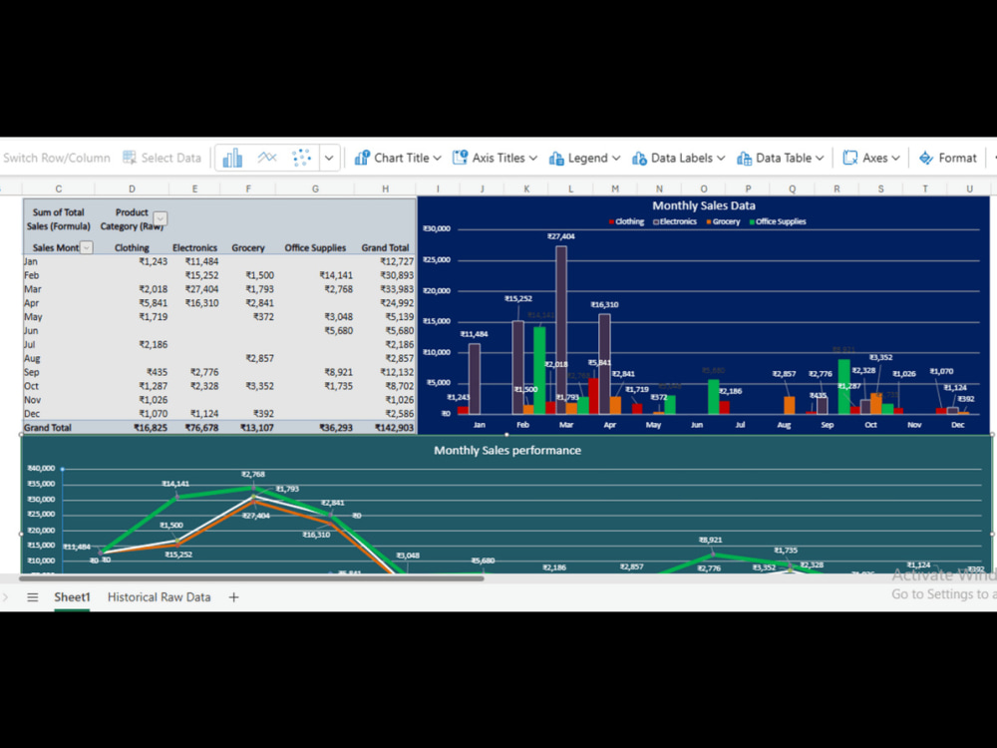The width and height of the screenshot is (997, 748).
Task: Select the scatter chart type icon
Action: tap(301, 158)
